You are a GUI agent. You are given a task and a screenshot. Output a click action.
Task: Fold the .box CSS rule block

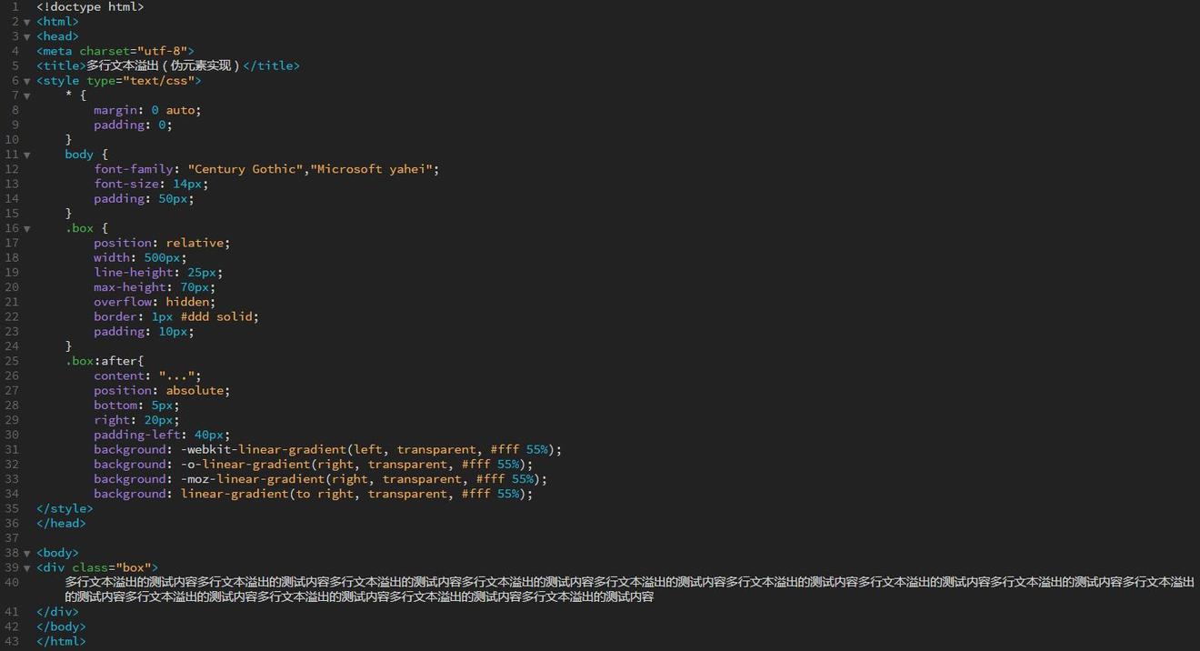(26, 228)
